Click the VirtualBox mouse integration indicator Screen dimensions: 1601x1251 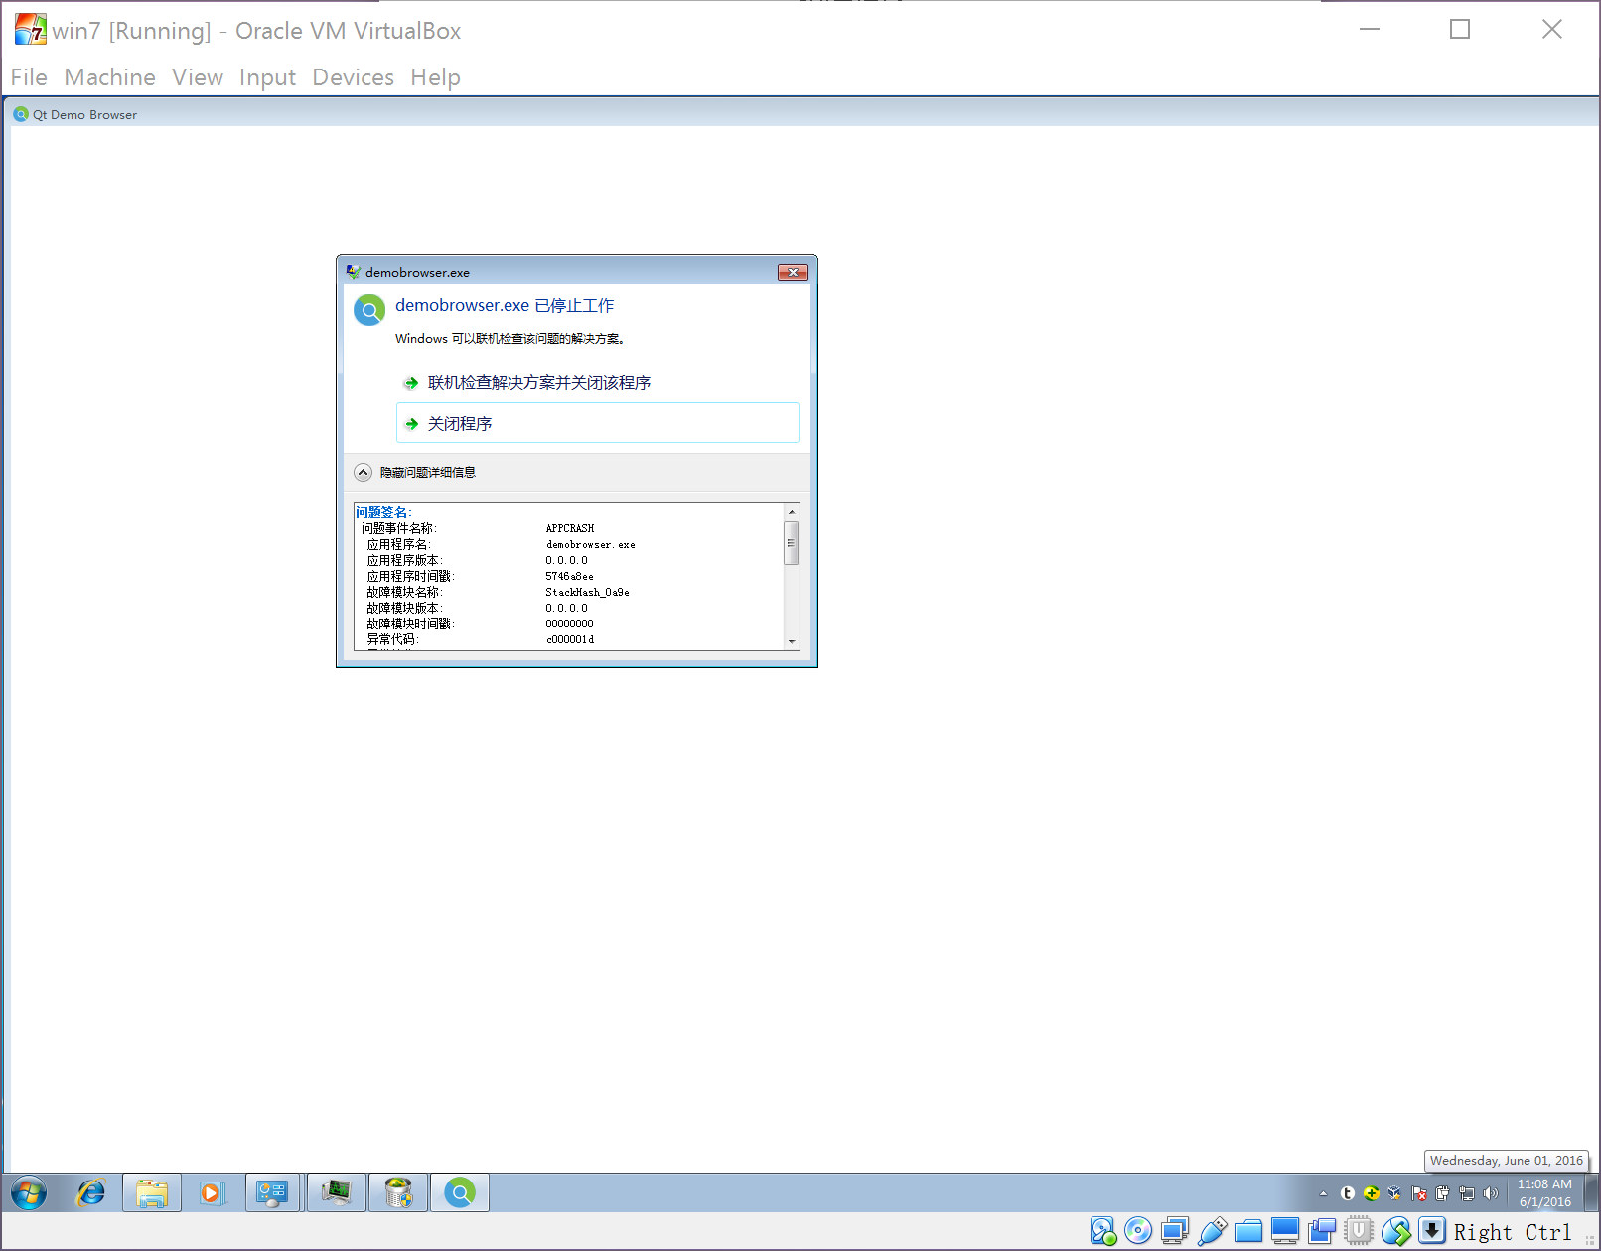pos(1395,1231)
